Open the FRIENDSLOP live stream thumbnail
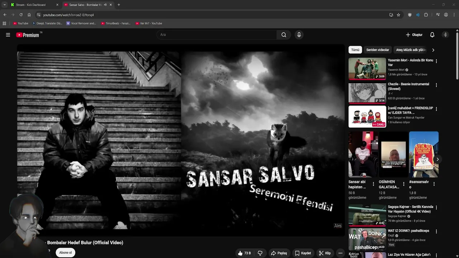Viewport: 459px width, 258px height. click(367, 116)
